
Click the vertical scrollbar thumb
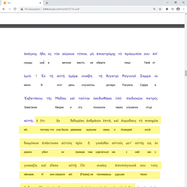pos(186,73)
